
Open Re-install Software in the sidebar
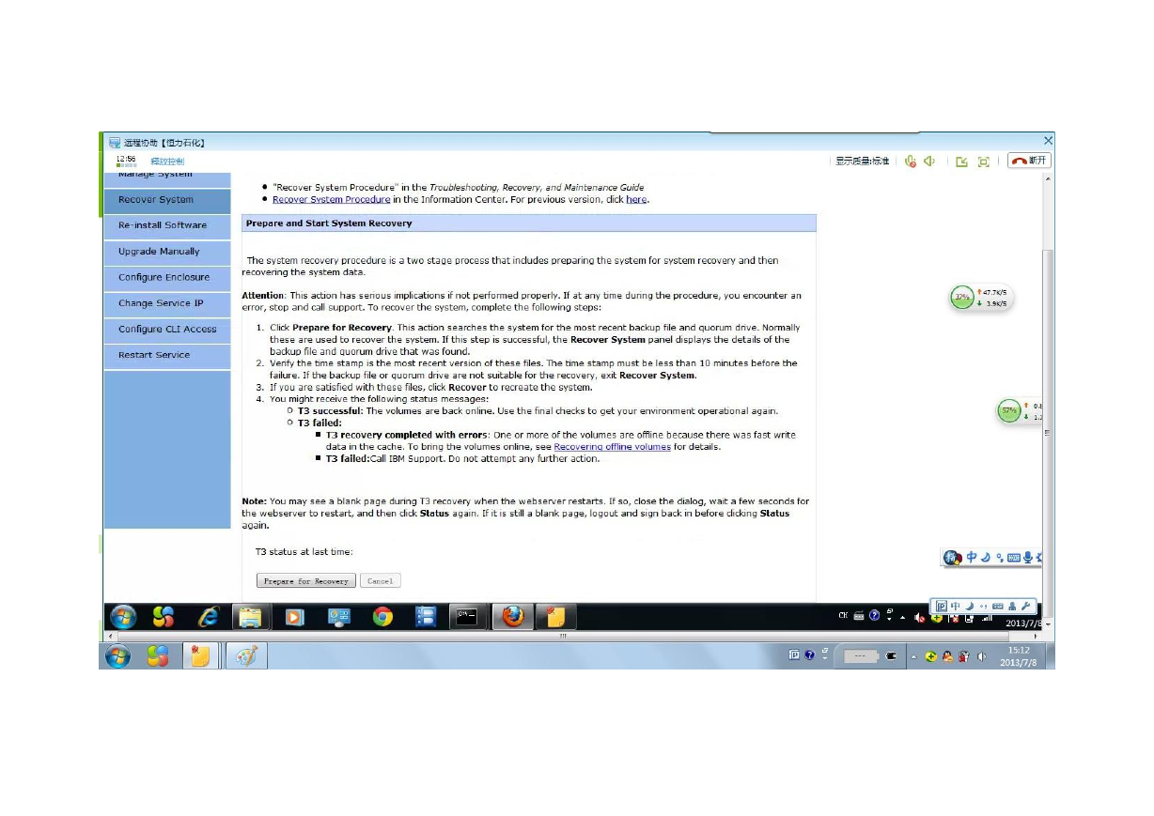coord(167,225)
